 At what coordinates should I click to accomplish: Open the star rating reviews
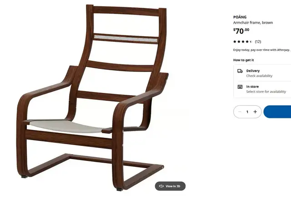pos(243,42)
